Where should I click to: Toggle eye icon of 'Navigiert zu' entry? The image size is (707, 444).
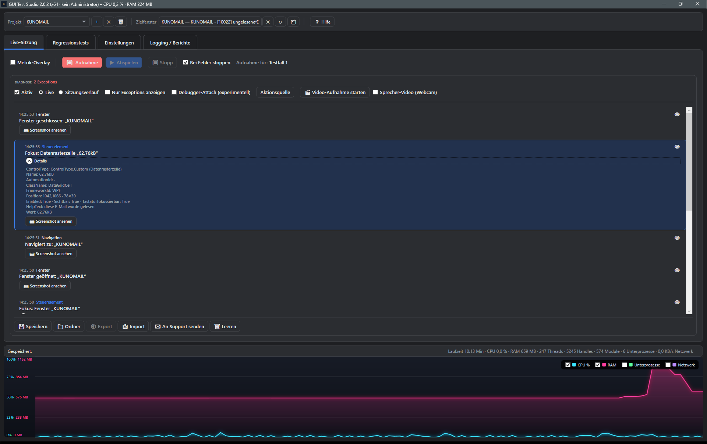[677, 238]
